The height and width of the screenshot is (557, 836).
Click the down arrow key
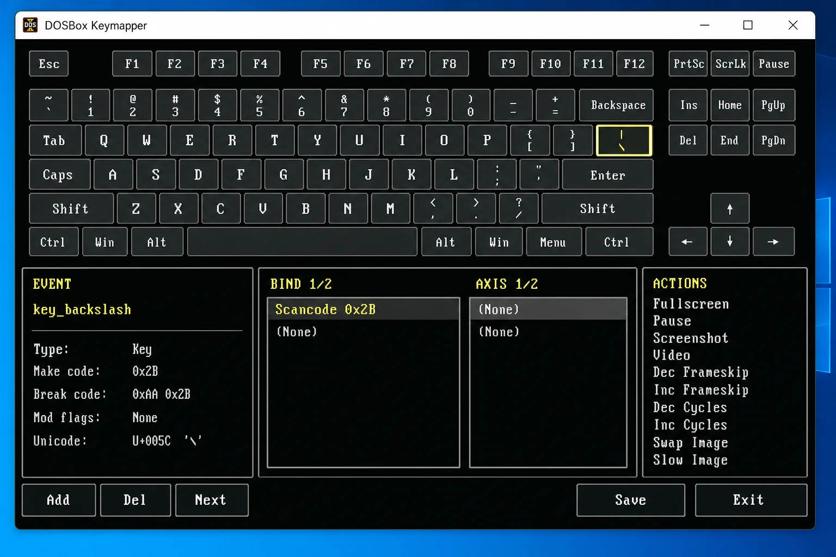(x=729, y=242)
